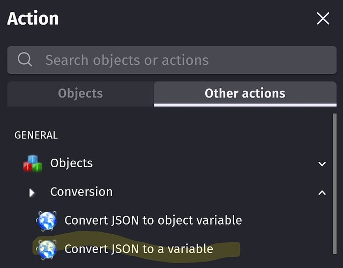Screen dimensions: 343x268
Task: Collapse the Conversion group chevron
Action: pos(322,192)
